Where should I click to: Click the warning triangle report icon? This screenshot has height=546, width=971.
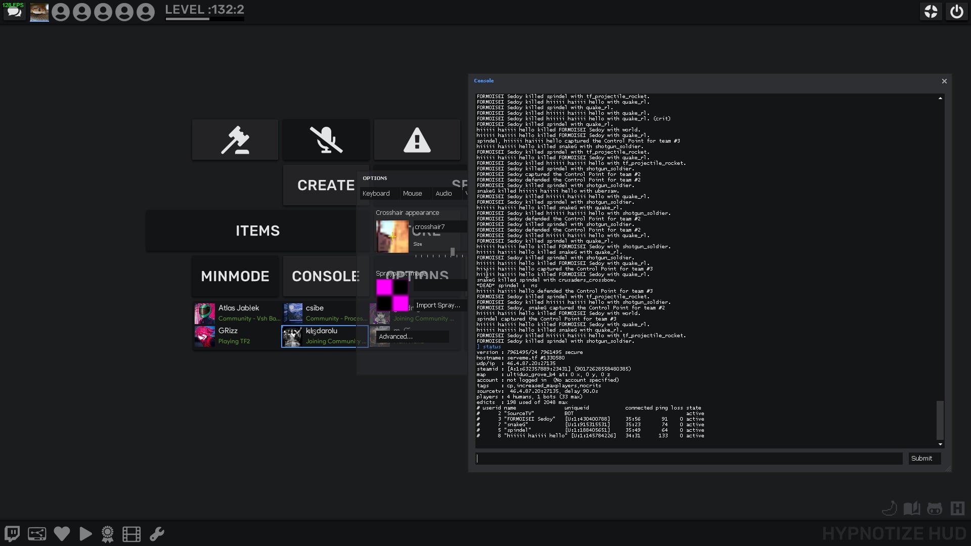pos(417,140)
